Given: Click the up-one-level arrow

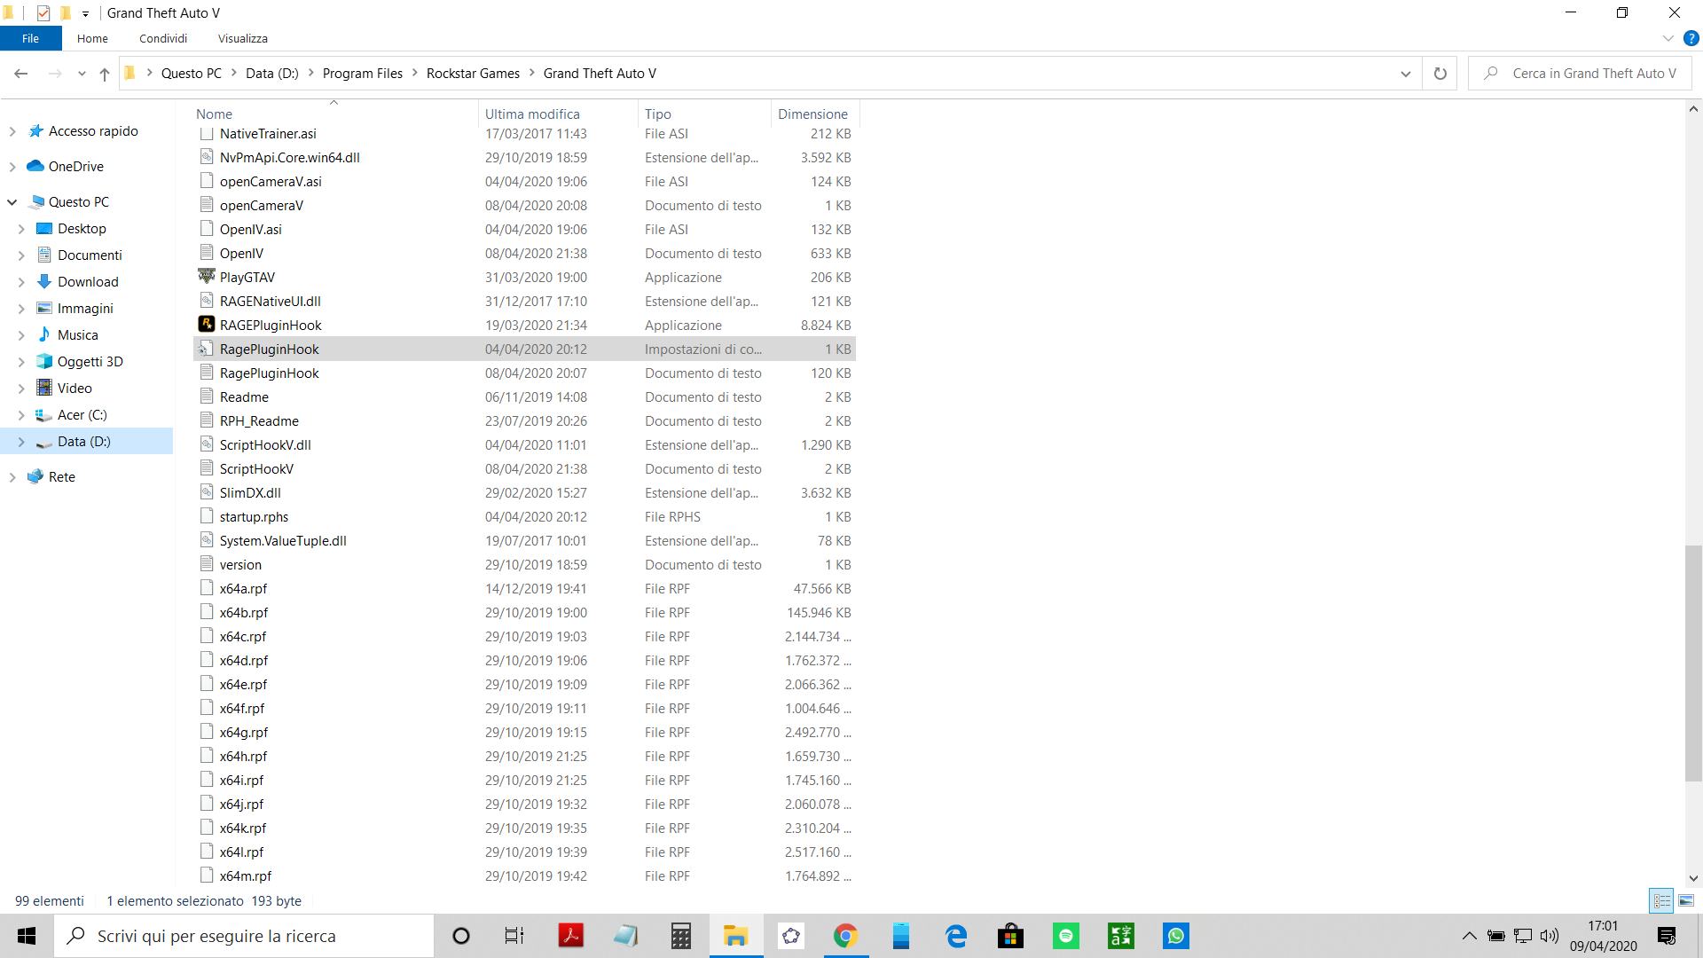Looking at the screenshot, I should (105, 74).
